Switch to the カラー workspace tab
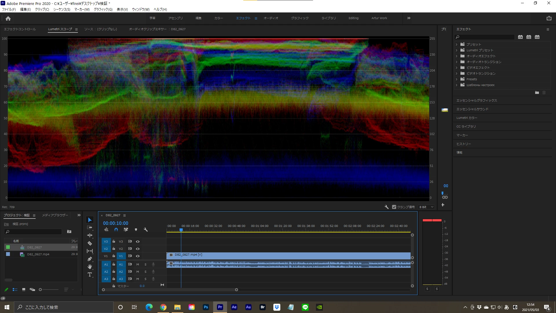Image resolution: width=556 pixels, height=313 pixels. 219,18
